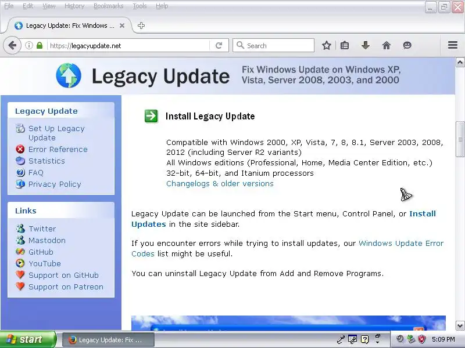Click the scrollbar down arrow

(x=460, y=326)
